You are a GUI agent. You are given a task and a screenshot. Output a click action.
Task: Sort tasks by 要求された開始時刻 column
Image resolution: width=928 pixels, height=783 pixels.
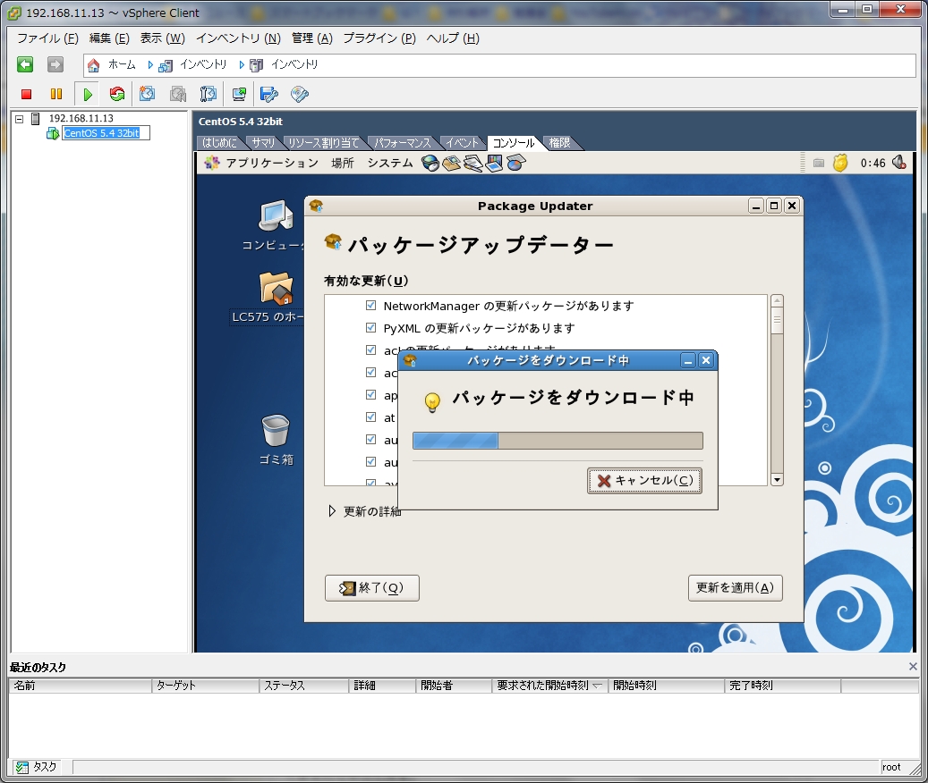click(549, 686)
